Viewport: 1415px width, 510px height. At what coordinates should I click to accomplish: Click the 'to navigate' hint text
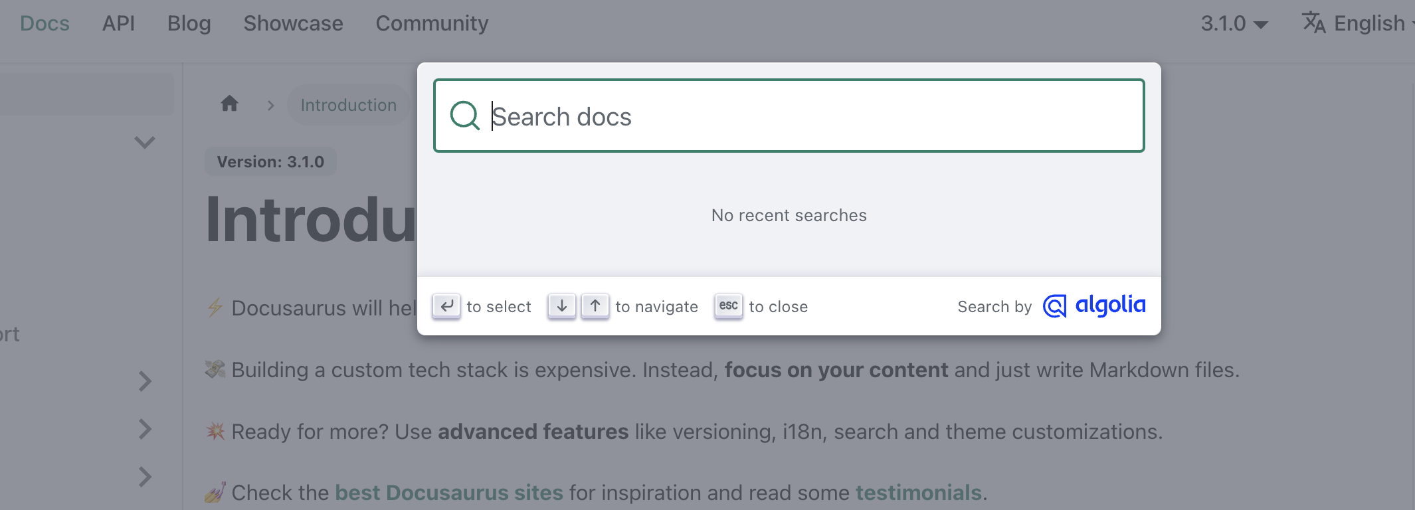[x=656, y=307]
